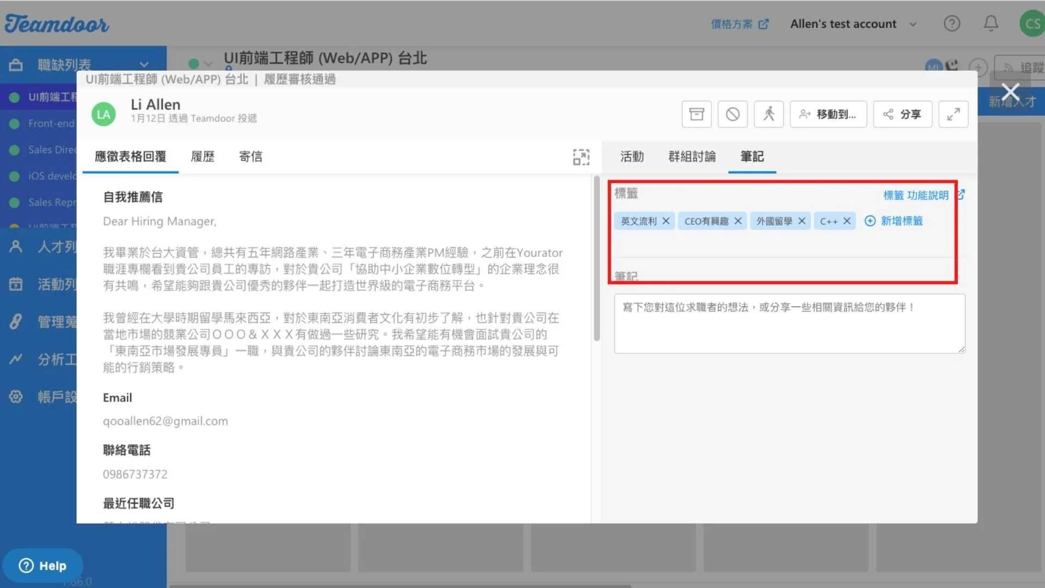Screen dimensions: 1045x588
Task: Click the walking person icon button
Action: (x=769, y=114)
